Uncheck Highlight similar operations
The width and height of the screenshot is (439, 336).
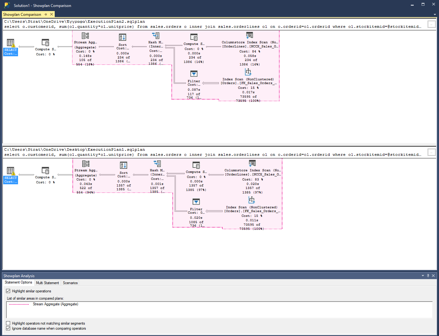pyautogui.click(x=8, y=291)
